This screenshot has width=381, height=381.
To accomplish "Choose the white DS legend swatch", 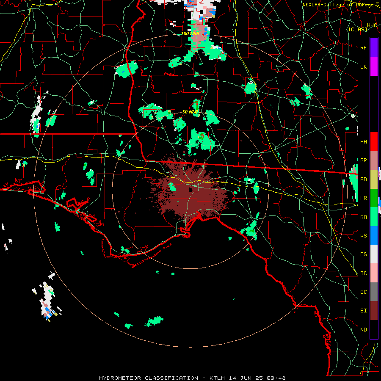I will tap(374, 254).
